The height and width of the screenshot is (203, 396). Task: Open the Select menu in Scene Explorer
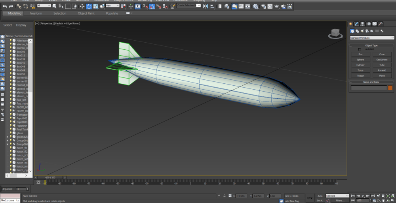point(8,25)
